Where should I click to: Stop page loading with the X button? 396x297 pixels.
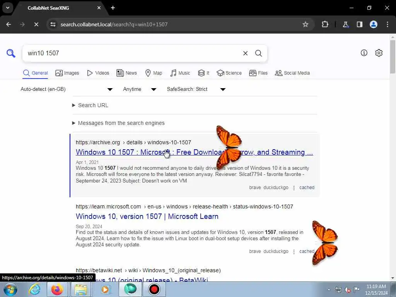pos(36,24)
